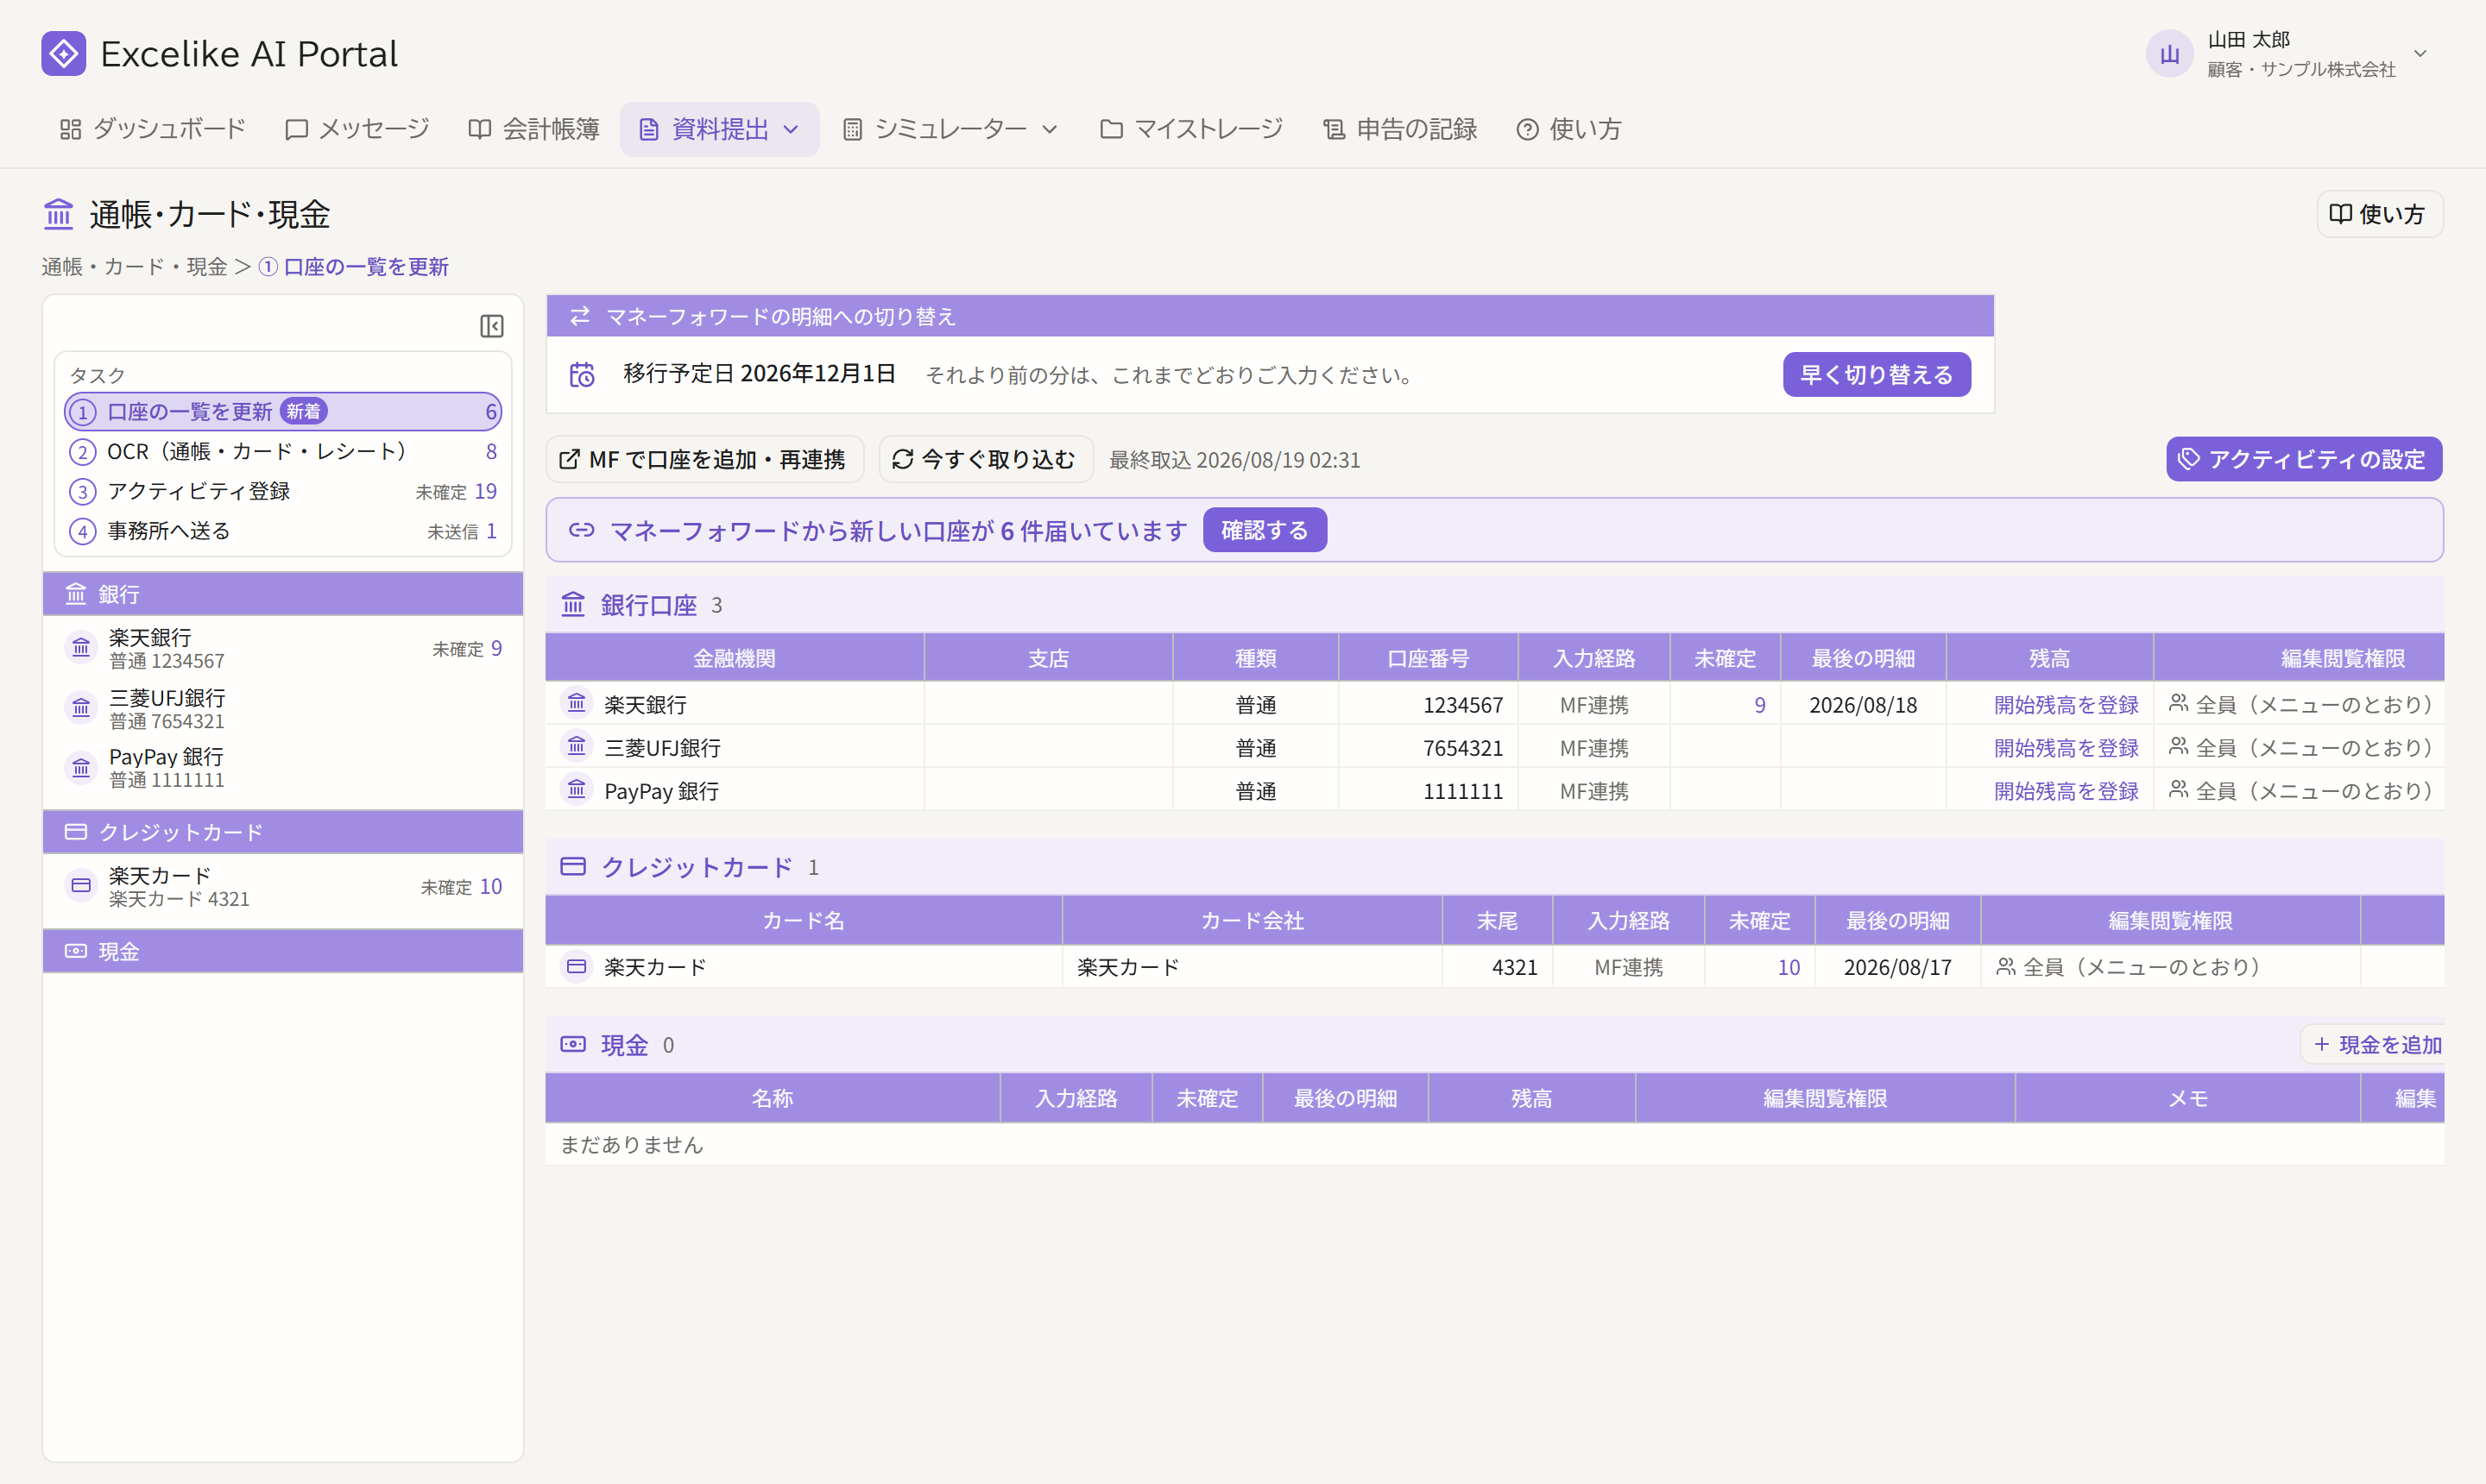Click bank icon in 楽天銀行 table row
The image size is (2486, 1484).
pyautogui.click(x=577, y=704)
